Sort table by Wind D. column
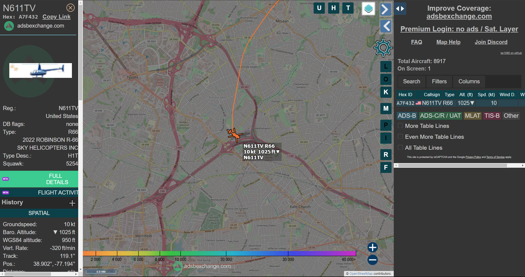Image resolution: width=525 pixels, height=277 pixels. click(507, 95)
